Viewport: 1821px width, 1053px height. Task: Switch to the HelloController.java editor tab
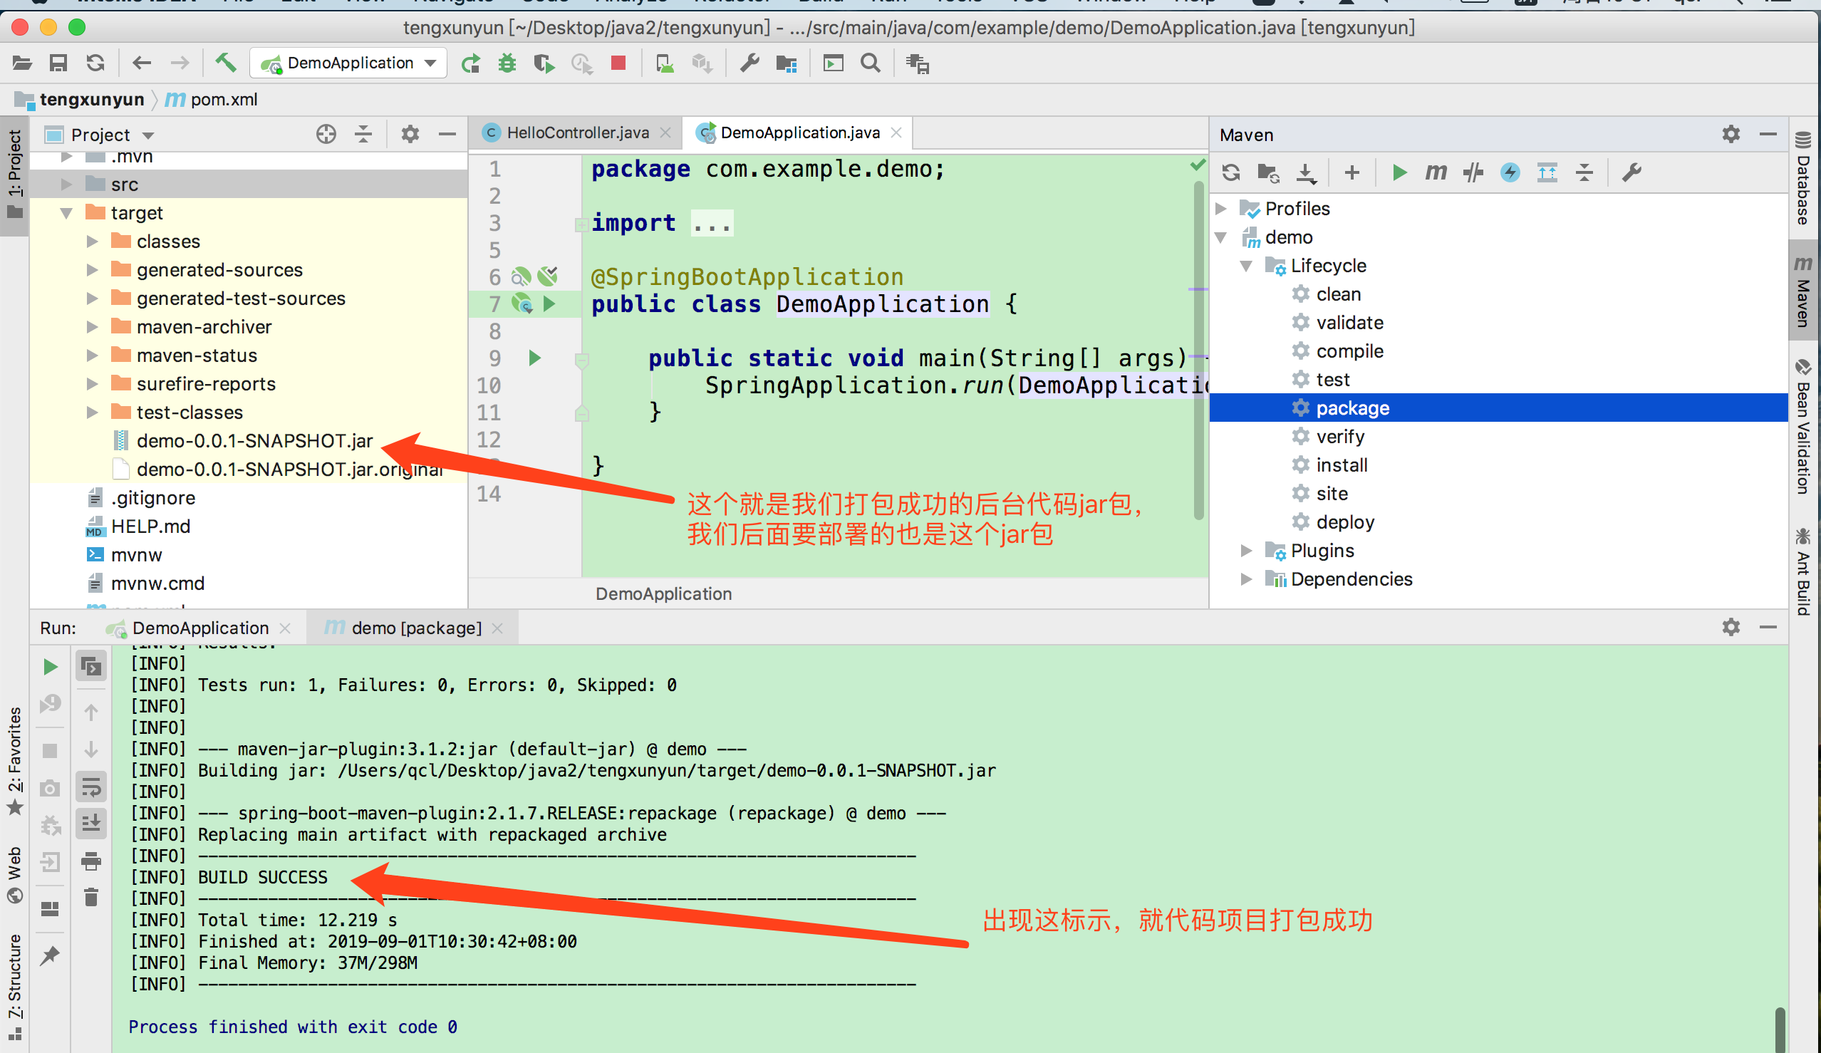(576, 133)
